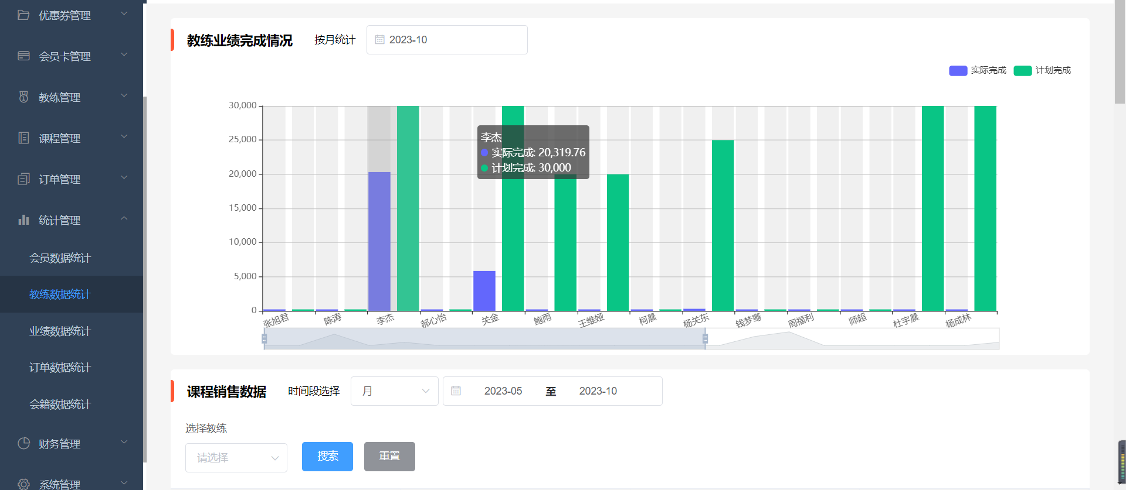Click the 课程销售数据 heading

(226, 392)
